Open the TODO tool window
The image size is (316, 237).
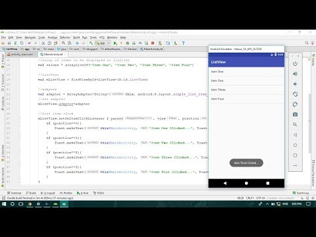coord(99,193)
